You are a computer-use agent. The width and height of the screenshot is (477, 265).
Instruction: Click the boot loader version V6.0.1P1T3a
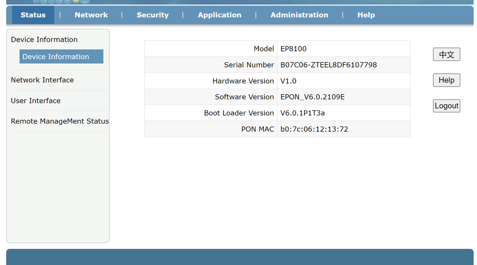(x=302, y=113)
